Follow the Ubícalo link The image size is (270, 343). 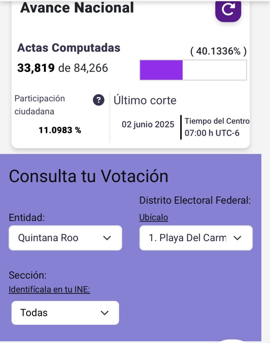154,217
